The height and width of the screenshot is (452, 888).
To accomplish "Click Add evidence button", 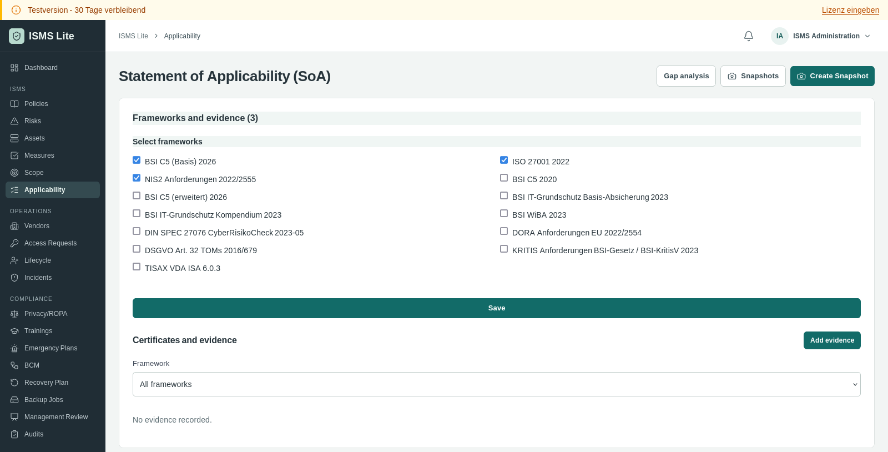I will pos(832,340).
